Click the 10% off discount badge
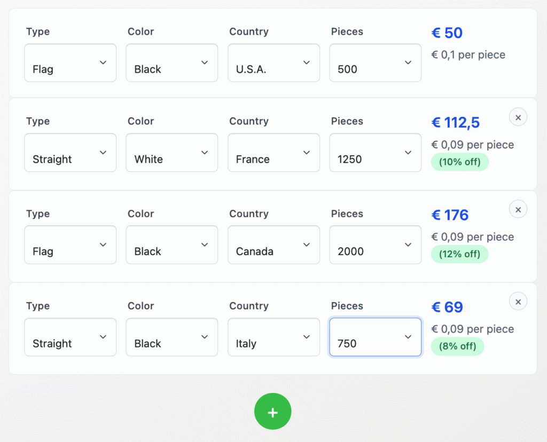 459,162
